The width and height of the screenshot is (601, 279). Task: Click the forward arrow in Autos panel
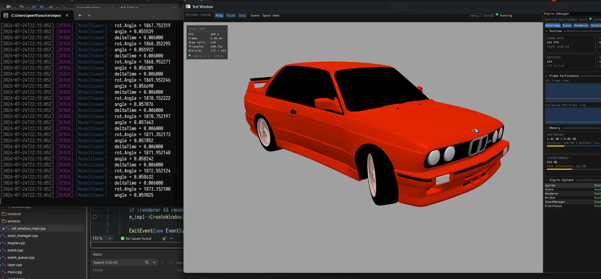tap(171, 262)
